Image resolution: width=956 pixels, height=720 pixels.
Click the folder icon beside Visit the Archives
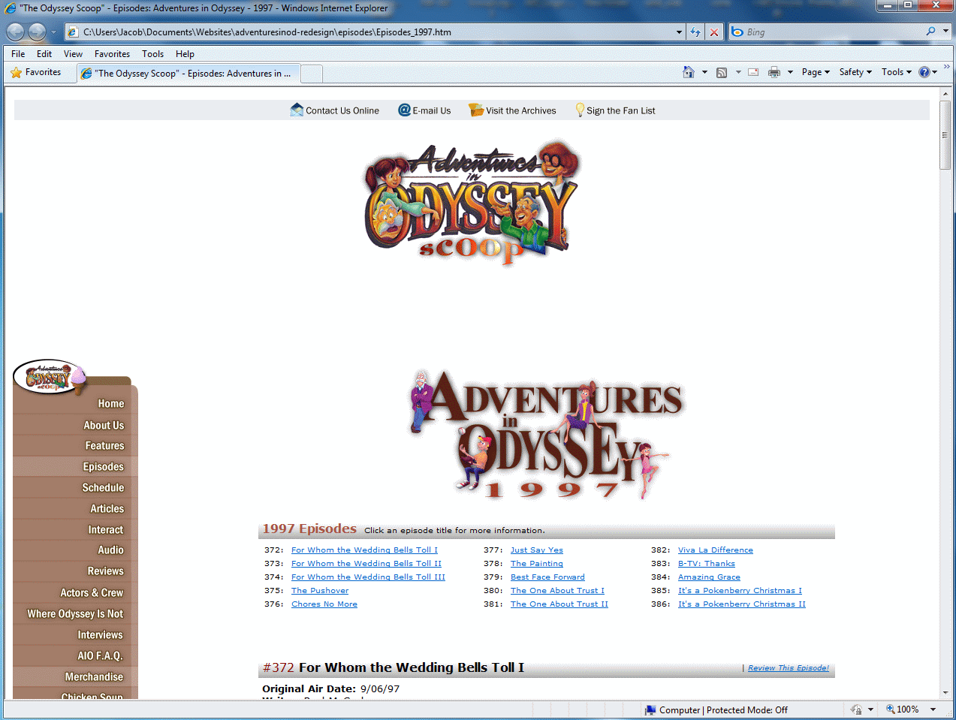[476, 110]
